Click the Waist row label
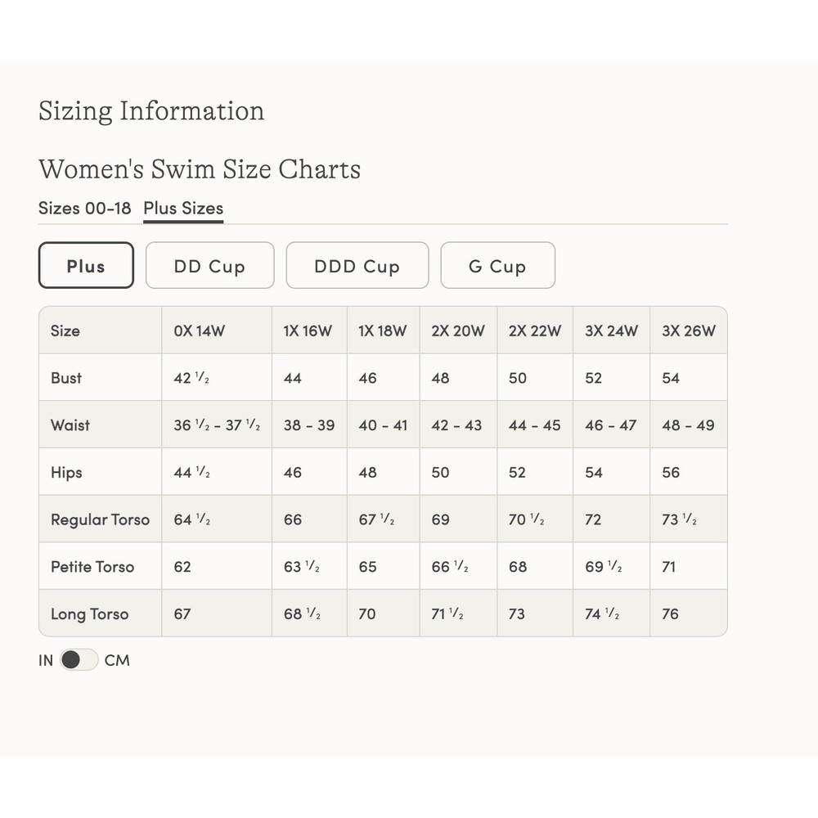This screenshot has width=818, height=818. [x=70, y=425]
